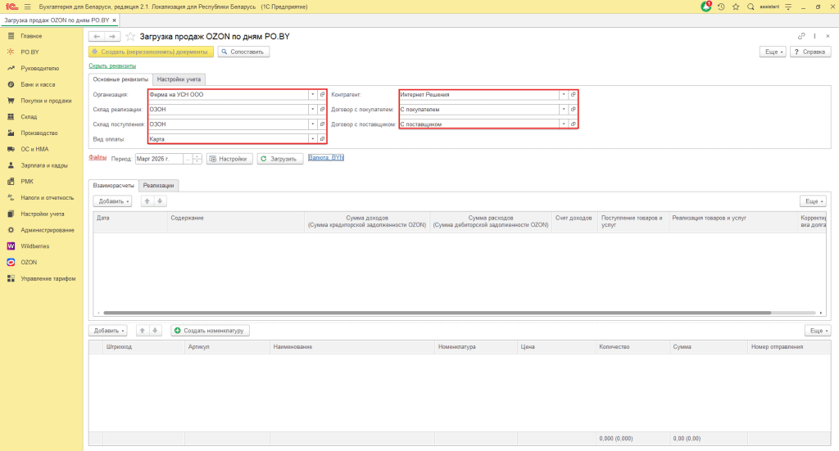
Task: Close the form with the X icon
Action: (828, 36)
